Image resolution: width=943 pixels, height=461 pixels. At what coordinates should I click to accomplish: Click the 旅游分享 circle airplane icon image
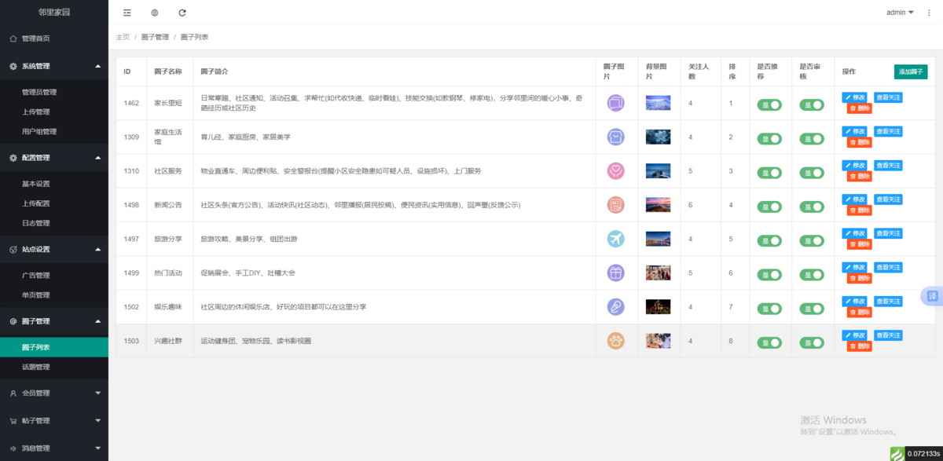(x=616, y=239)
